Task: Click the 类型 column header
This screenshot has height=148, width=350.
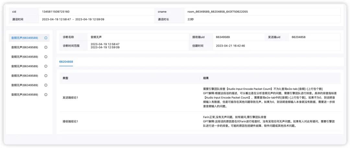Action: pos(65,78)
